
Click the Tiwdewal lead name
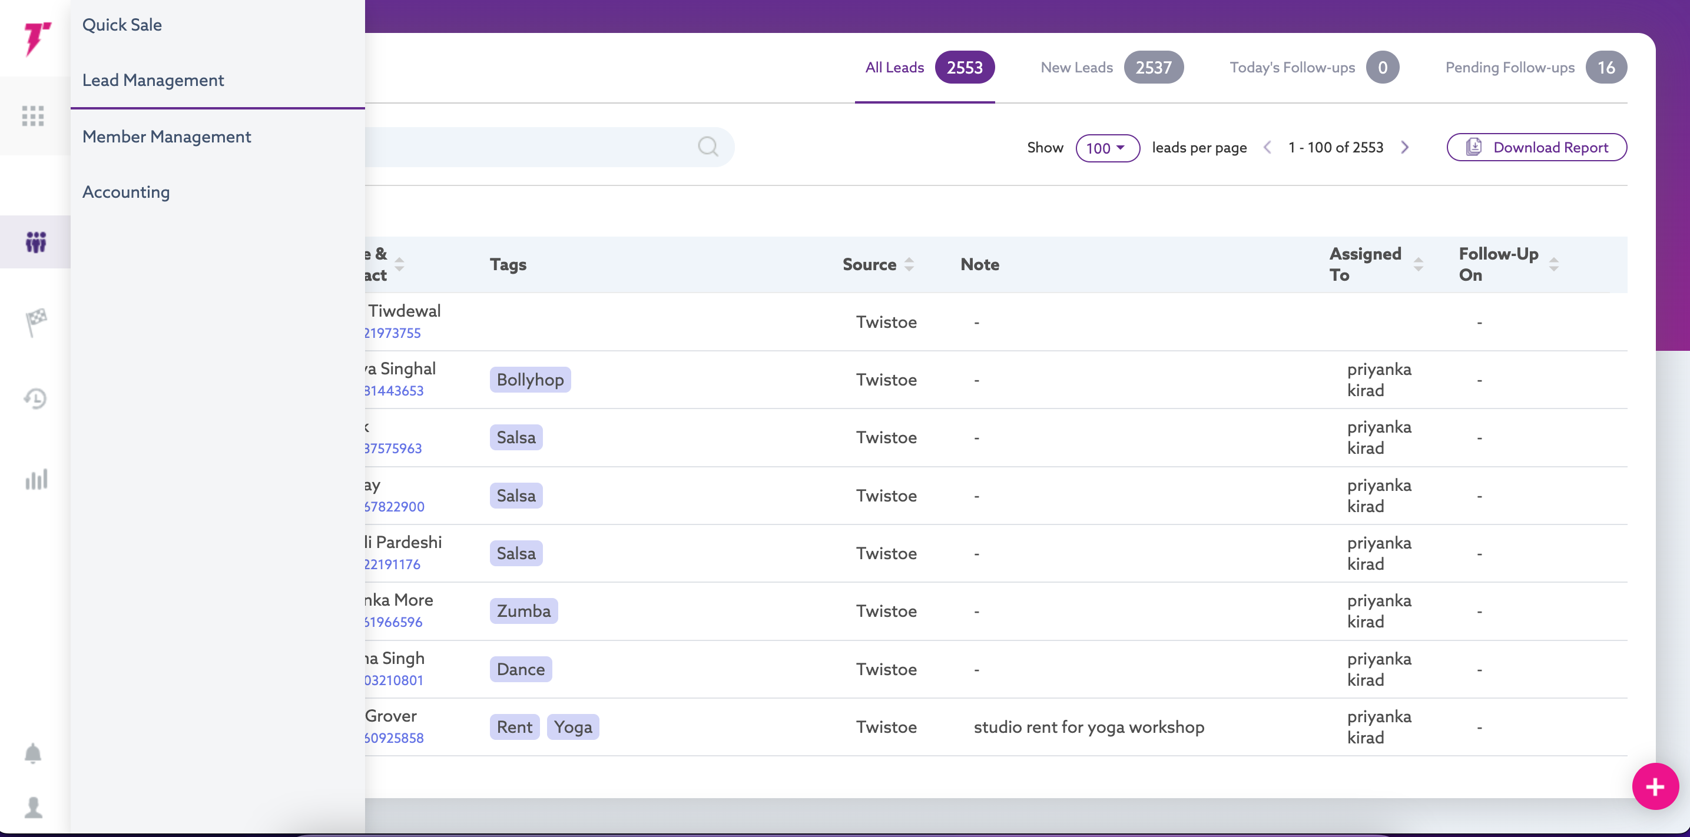tap(404, 311)
